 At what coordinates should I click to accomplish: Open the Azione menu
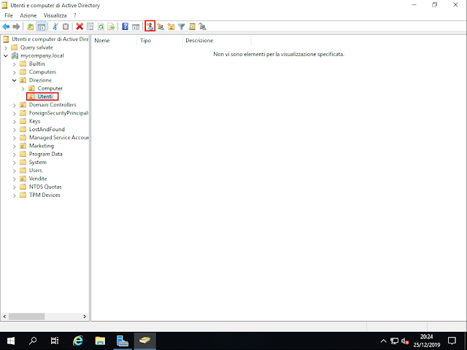point(28,15)
